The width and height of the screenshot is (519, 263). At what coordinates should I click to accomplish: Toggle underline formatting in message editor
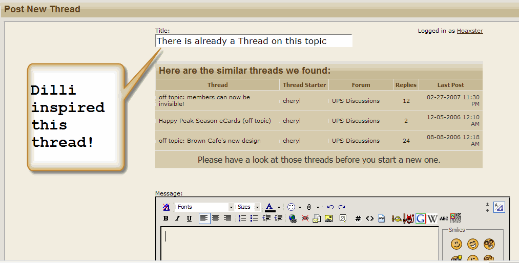pos(189,218)
